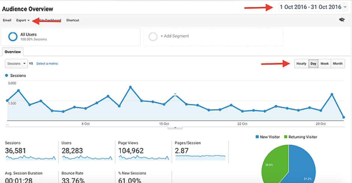The height and width of the screenshot is (183, 352).
Task: Click the blue Sessions legend dot
Action: click(x=6, y=76)
